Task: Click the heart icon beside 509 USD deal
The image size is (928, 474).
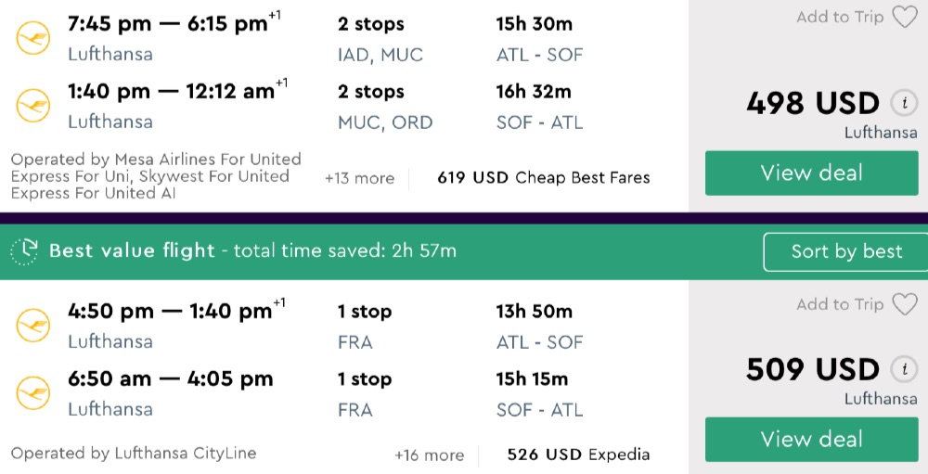Action: [905, 304]
